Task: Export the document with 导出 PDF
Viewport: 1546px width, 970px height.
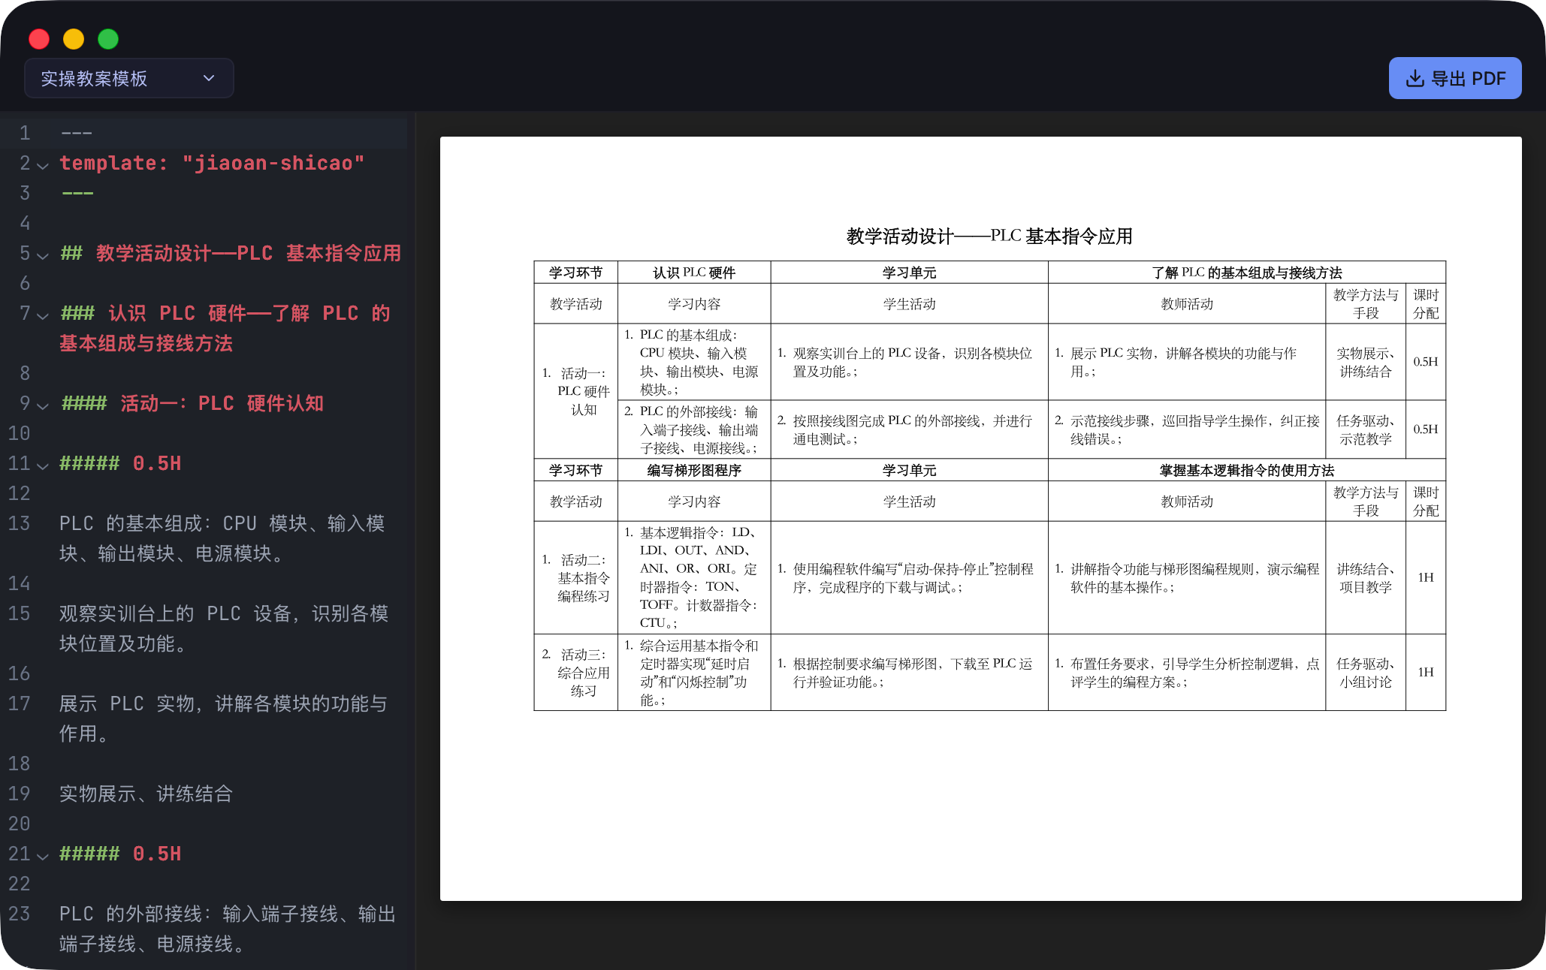Action: click(1454, 77)
